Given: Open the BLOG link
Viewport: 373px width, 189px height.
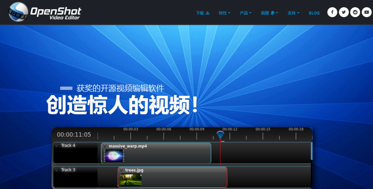Looking at the screenshot, I should click(x=314, y=13).
